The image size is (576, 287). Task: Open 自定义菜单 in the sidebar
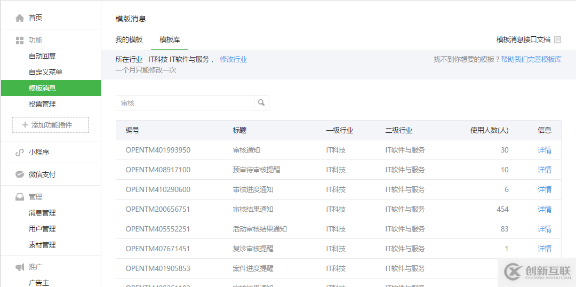tap(45, 72)
